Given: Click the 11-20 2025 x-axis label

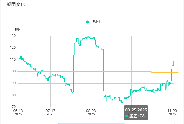Looking at the screenshot, I should 172,112.
